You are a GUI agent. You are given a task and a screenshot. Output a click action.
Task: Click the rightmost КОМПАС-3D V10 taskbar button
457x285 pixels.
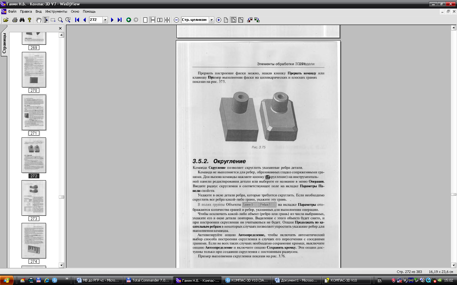(x=346, y=280)
